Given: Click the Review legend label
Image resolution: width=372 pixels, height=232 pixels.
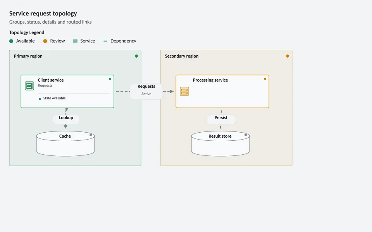Looking at the screenshot, I should [x=57, y=41].
